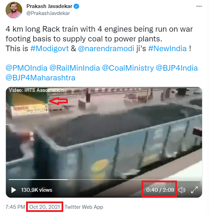Mute the video volume

pyautogui.click(x=182, y=190)
